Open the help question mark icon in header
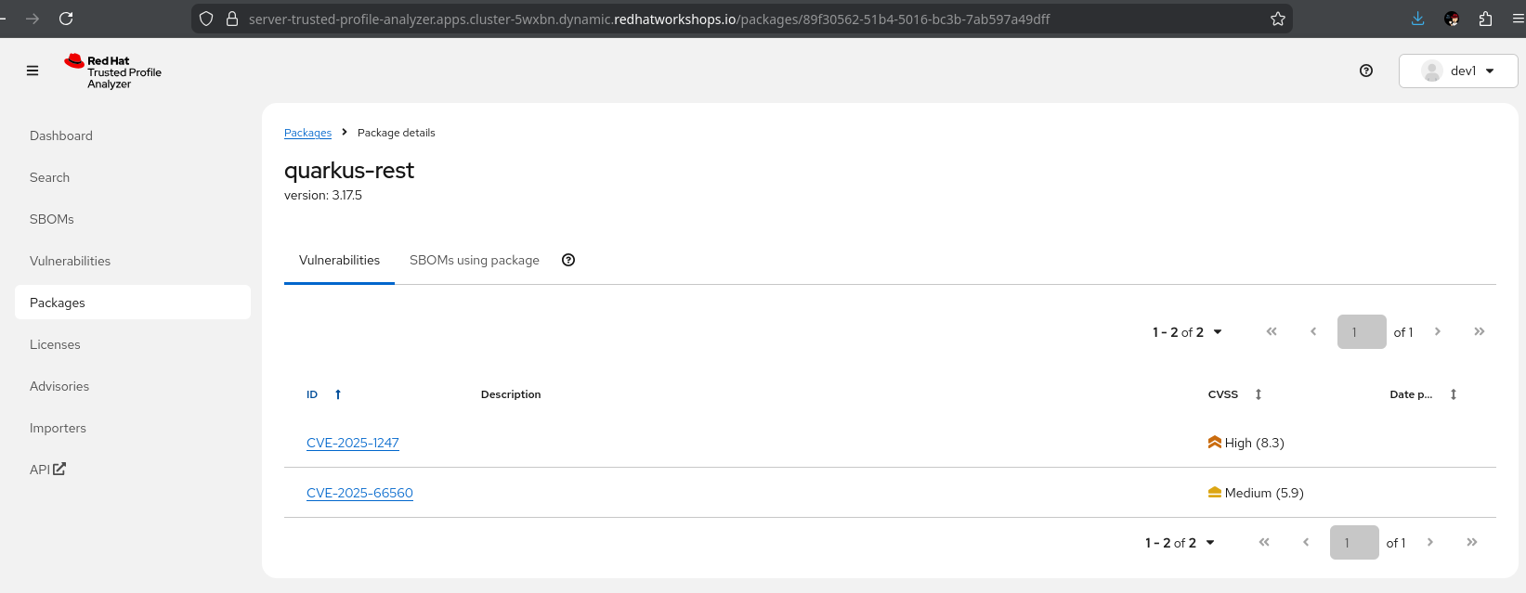Viewport: 1526px width, 593px height. (1366, 71)
